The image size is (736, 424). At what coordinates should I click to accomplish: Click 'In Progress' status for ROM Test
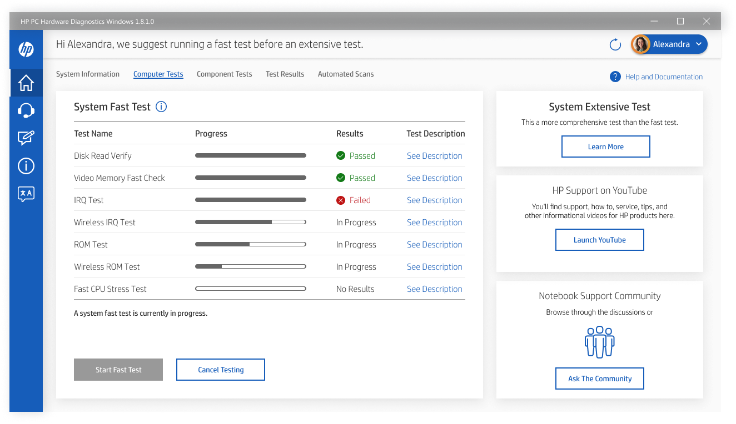tap(356, 245)
